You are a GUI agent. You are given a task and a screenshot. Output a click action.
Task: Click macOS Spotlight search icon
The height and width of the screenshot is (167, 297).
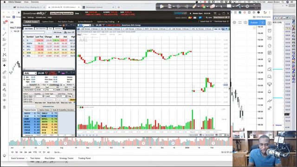coord(283,2)
